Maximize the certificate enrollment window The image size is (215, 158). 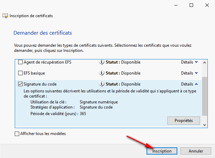191,5
